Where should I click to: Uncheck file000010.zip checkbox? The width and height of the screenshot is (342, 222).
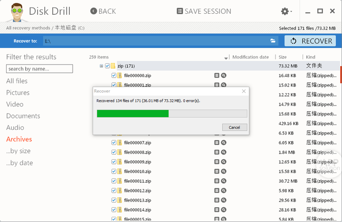point(114,171)
